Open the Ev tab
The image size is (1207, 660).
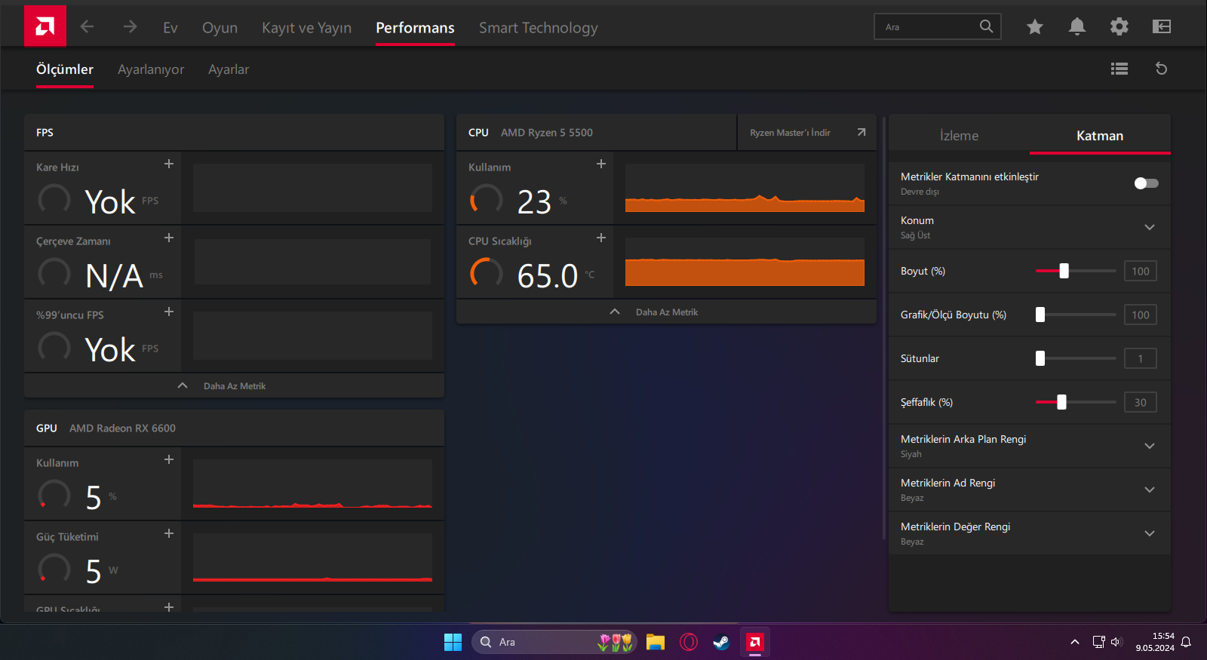(170, 28)
